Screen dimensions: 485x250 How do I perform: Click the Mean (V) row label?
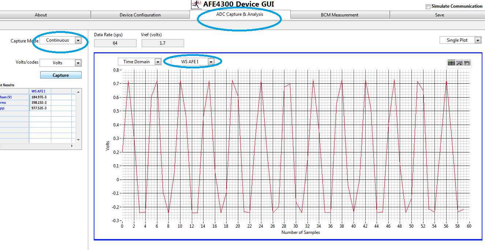[14, 97]
